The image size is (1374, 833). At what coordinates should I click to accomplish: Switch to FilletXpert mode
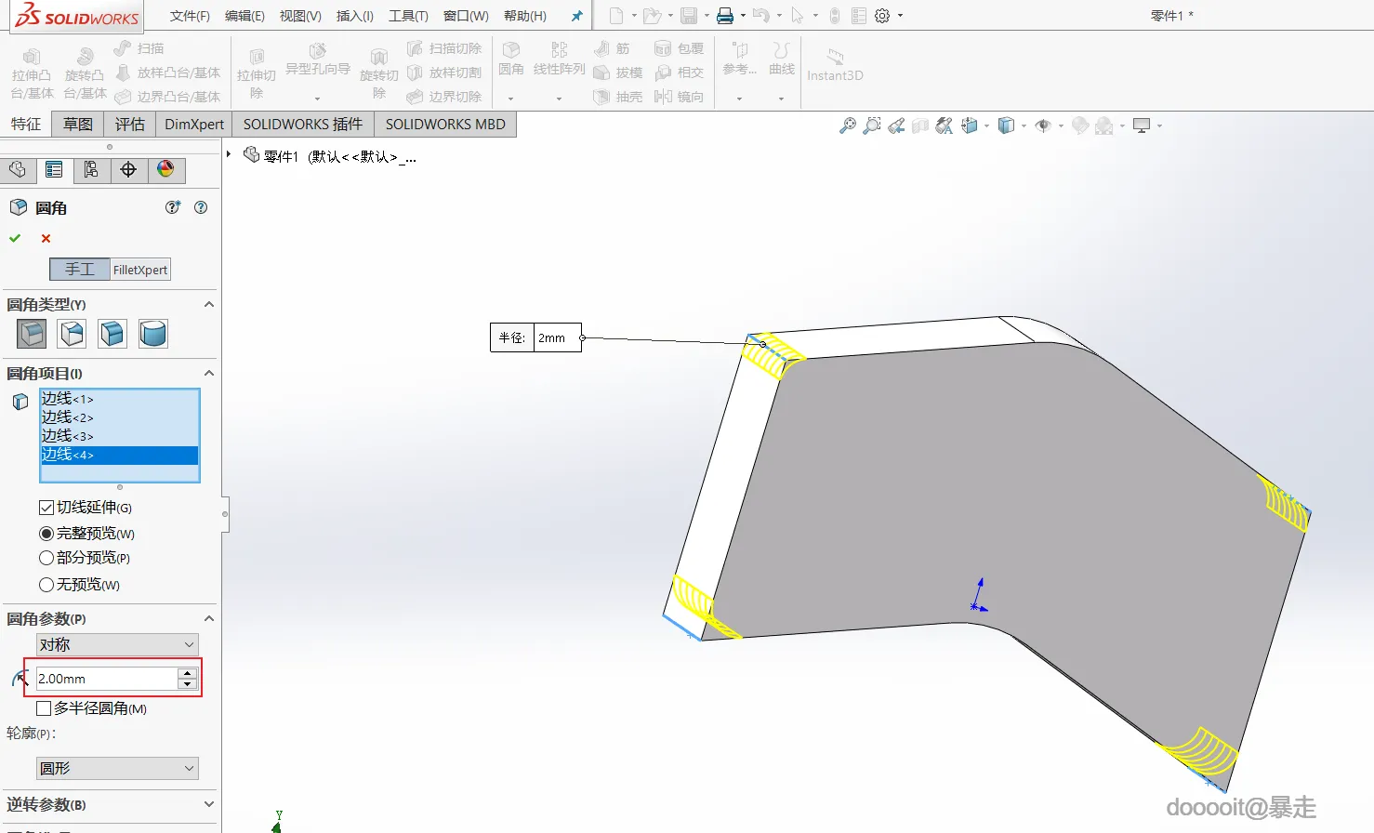[140, 270]
